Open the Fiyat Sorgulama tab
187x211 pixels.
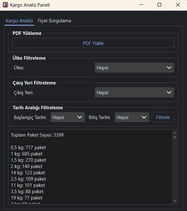[x=54, y=21]
